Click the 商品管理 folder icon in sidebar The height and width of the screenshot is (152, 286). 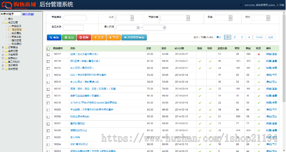point(6,22)
